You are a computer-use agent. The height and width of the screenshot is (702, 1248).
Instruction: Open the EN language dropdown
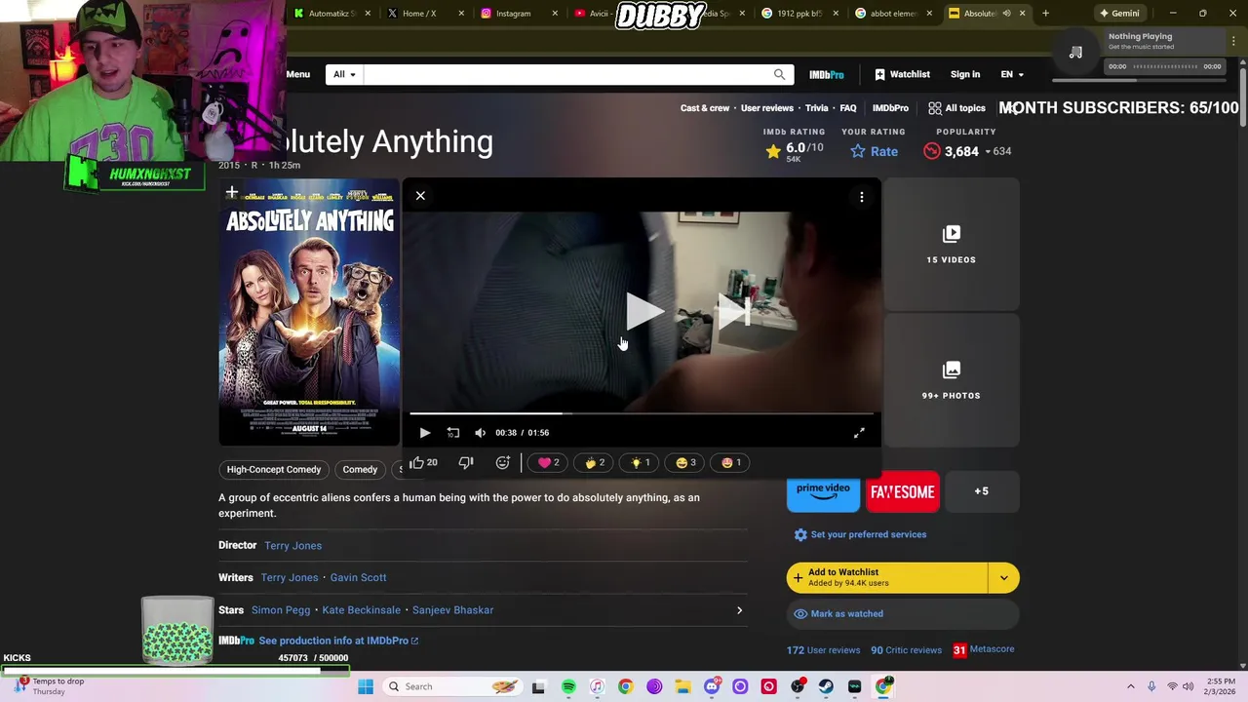[x=1012, y=74]
